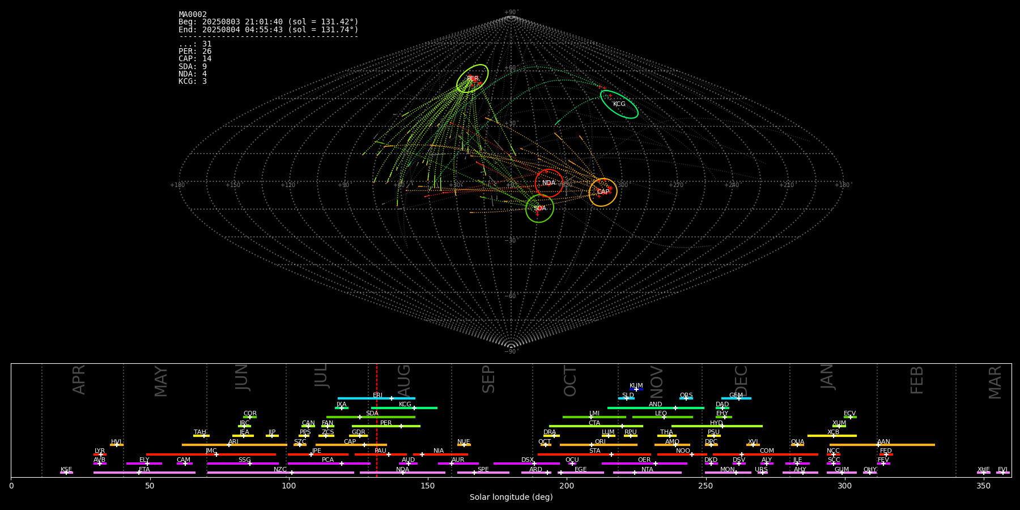Image resolution: width=1020 pixels, height=510 pixels.
Task: Click the blue KUM shower marker
Action: (636, 389)
